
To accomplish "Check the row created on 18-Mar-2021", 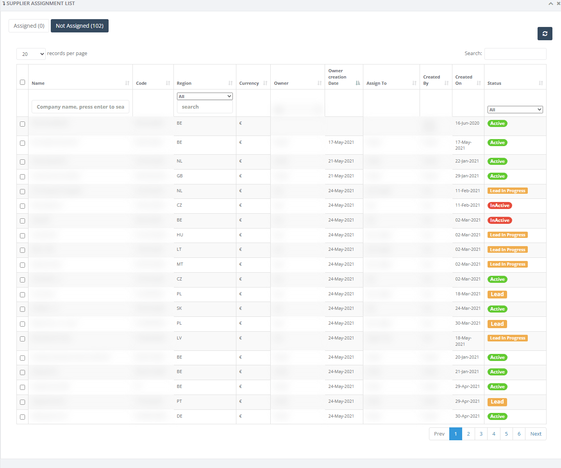I will click(22, 295).
